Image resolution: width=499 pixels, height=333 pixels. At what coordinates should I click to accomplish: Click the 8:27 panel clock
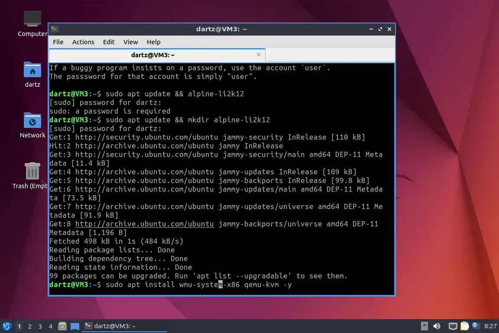pyautogui.click(x=490, y=326)
